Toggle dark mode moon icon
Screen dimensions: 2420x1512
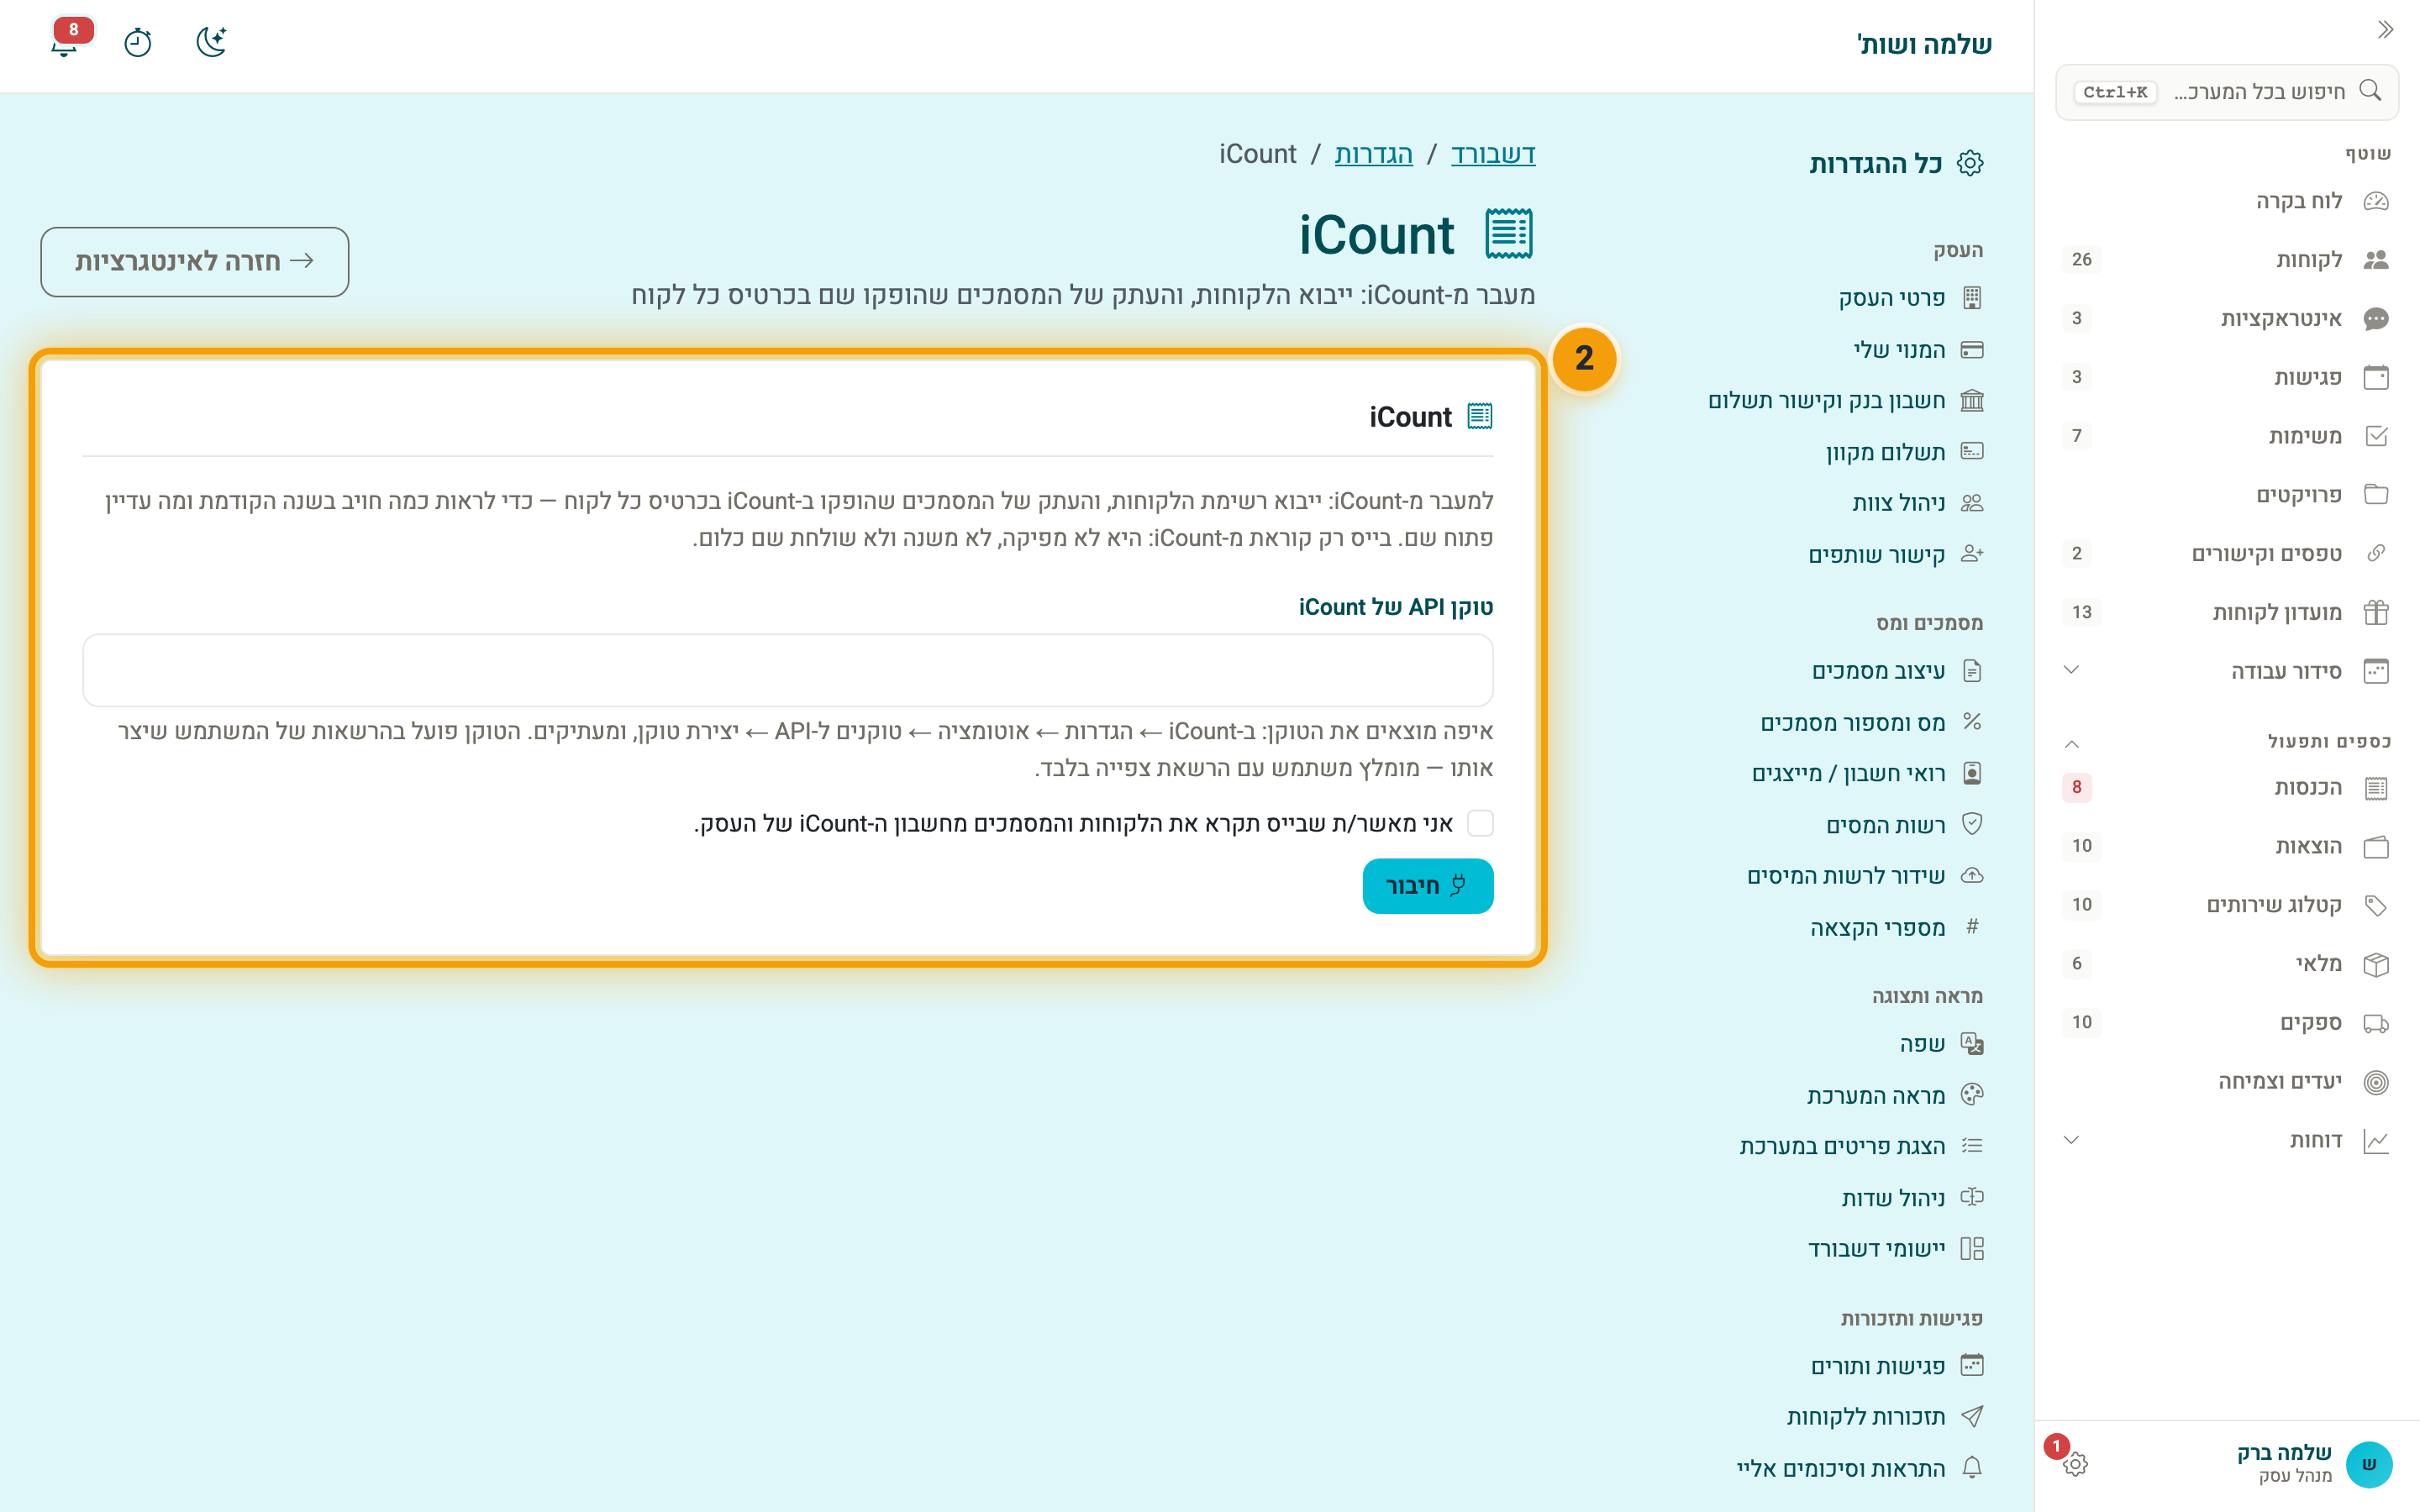pos(211,43)
